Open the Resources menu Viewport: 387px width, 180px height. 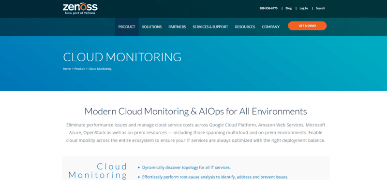[245, 27]
